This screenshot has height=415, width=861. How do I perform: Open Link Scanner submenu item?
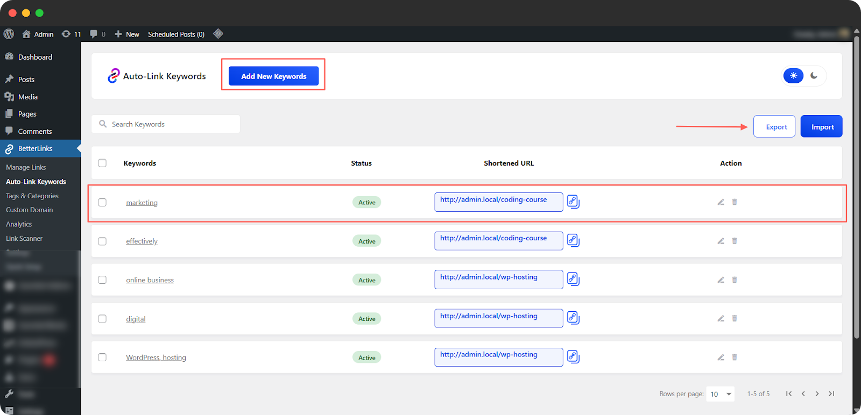click(24, 238)
